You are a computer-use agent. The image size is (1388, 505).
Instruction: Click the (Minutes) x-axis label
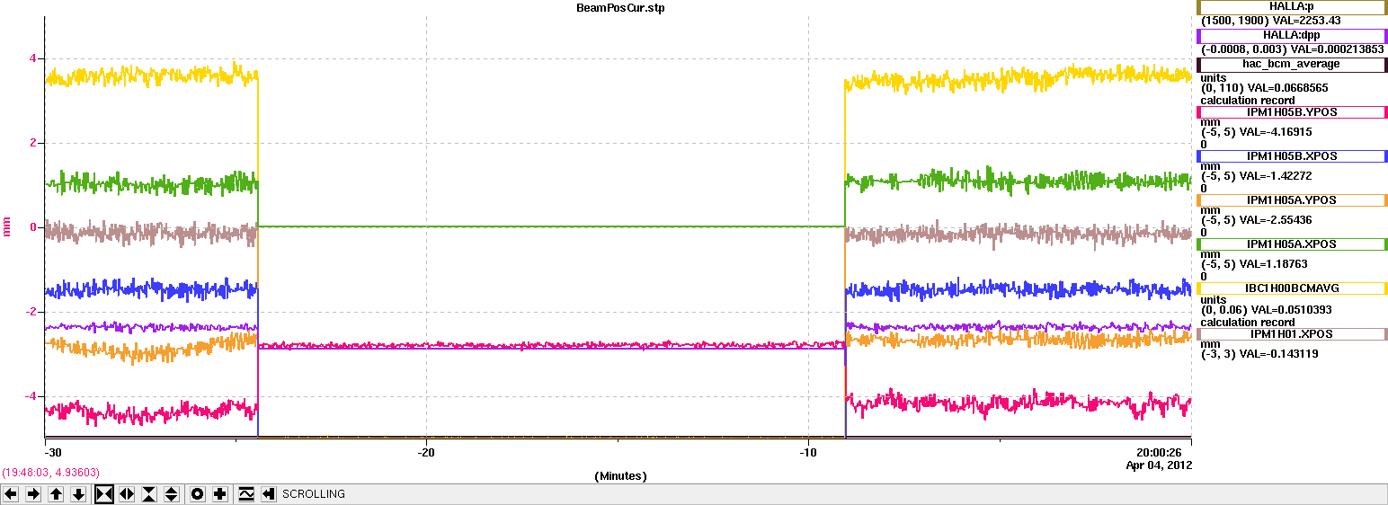click(620, 476)
